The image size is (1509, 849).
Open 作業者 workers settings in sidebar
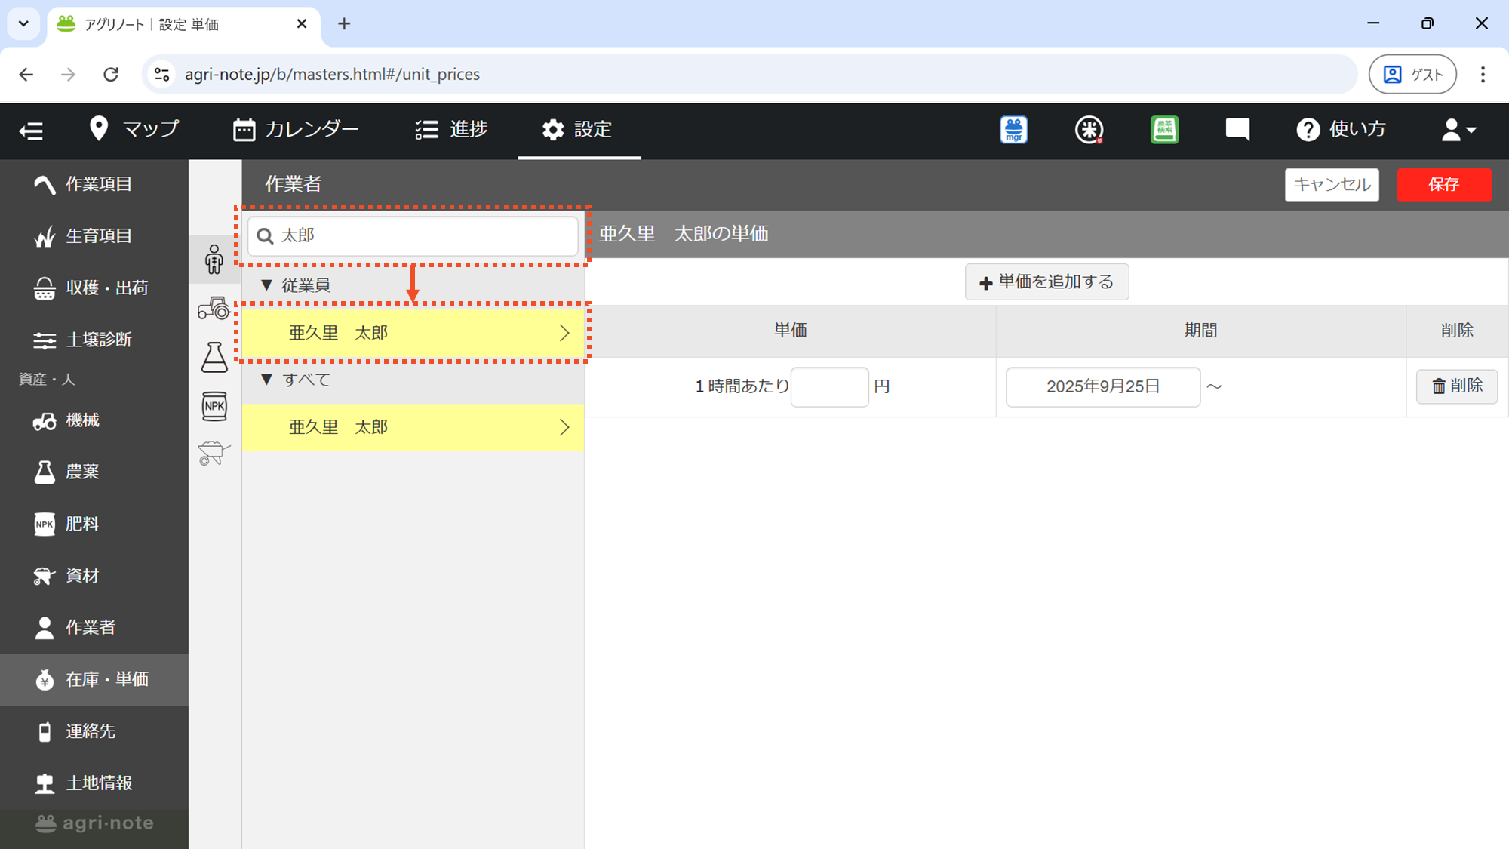click(94, 627)
